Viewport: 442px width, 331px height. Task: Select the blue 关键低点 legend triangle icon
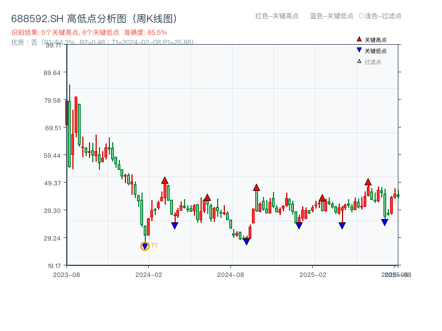pos(358,49)
